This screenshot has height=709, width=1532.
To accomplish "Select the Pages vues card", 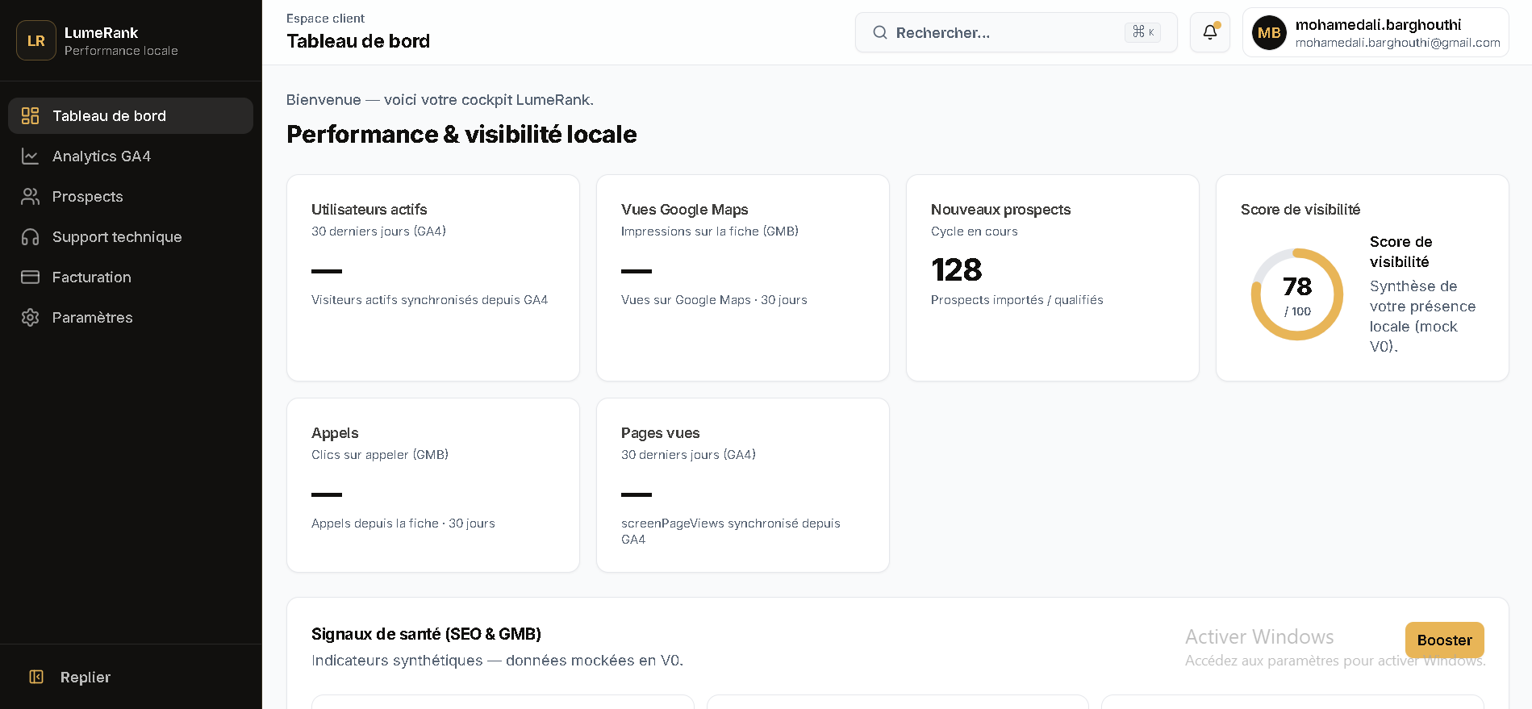I will click(x=743, y=485).
